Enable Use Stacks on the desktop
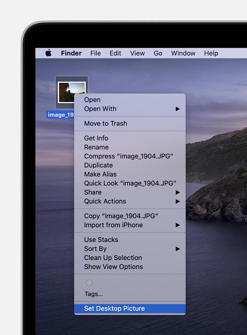This screenshot has height=335, width=247. click(x=130, y=240)
